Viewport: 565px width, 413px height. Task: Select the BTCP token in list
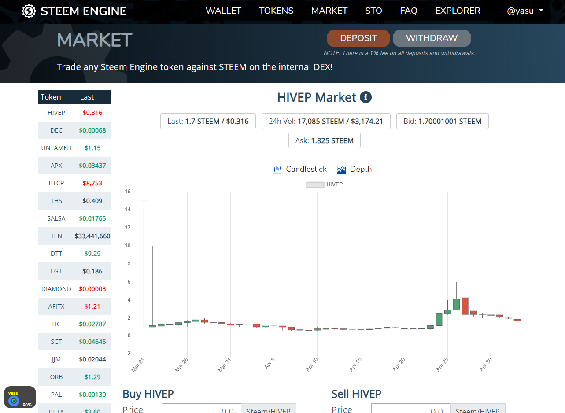pos(74,183)
